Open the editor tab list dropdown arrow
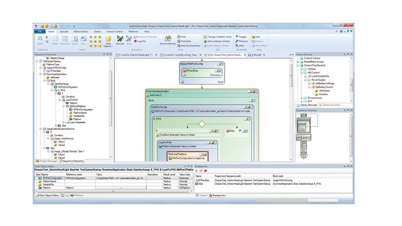The width and height of the screenshot is (402, 226). point(290,54)
